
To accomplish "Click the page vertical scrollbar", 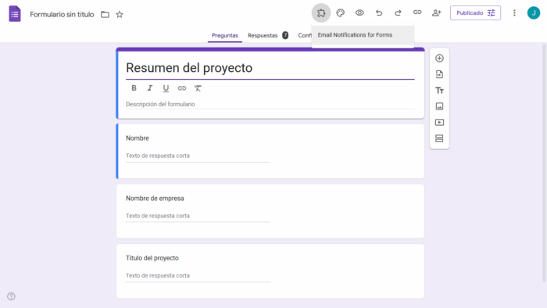I will (544, 163).
